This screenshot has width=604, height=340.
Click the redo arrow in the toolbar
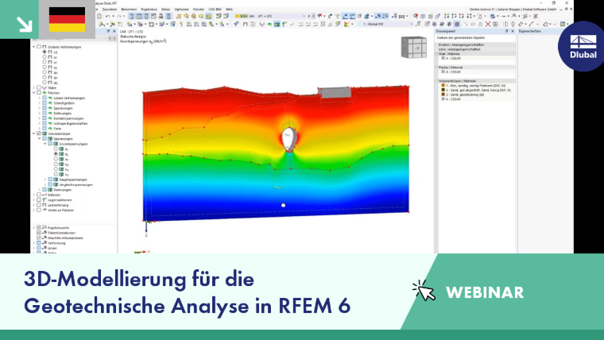click(x=118, y=16)
